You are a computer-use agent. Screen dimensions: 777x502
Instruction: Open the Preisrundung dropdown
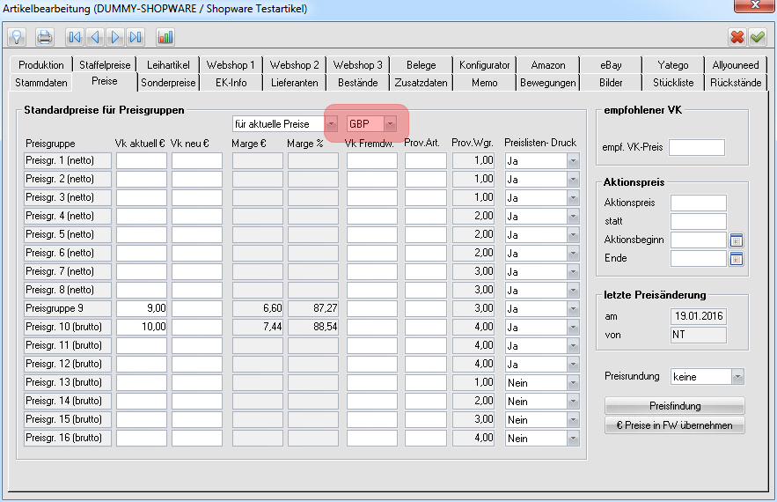pyautogui.click(x=738, y=377)
